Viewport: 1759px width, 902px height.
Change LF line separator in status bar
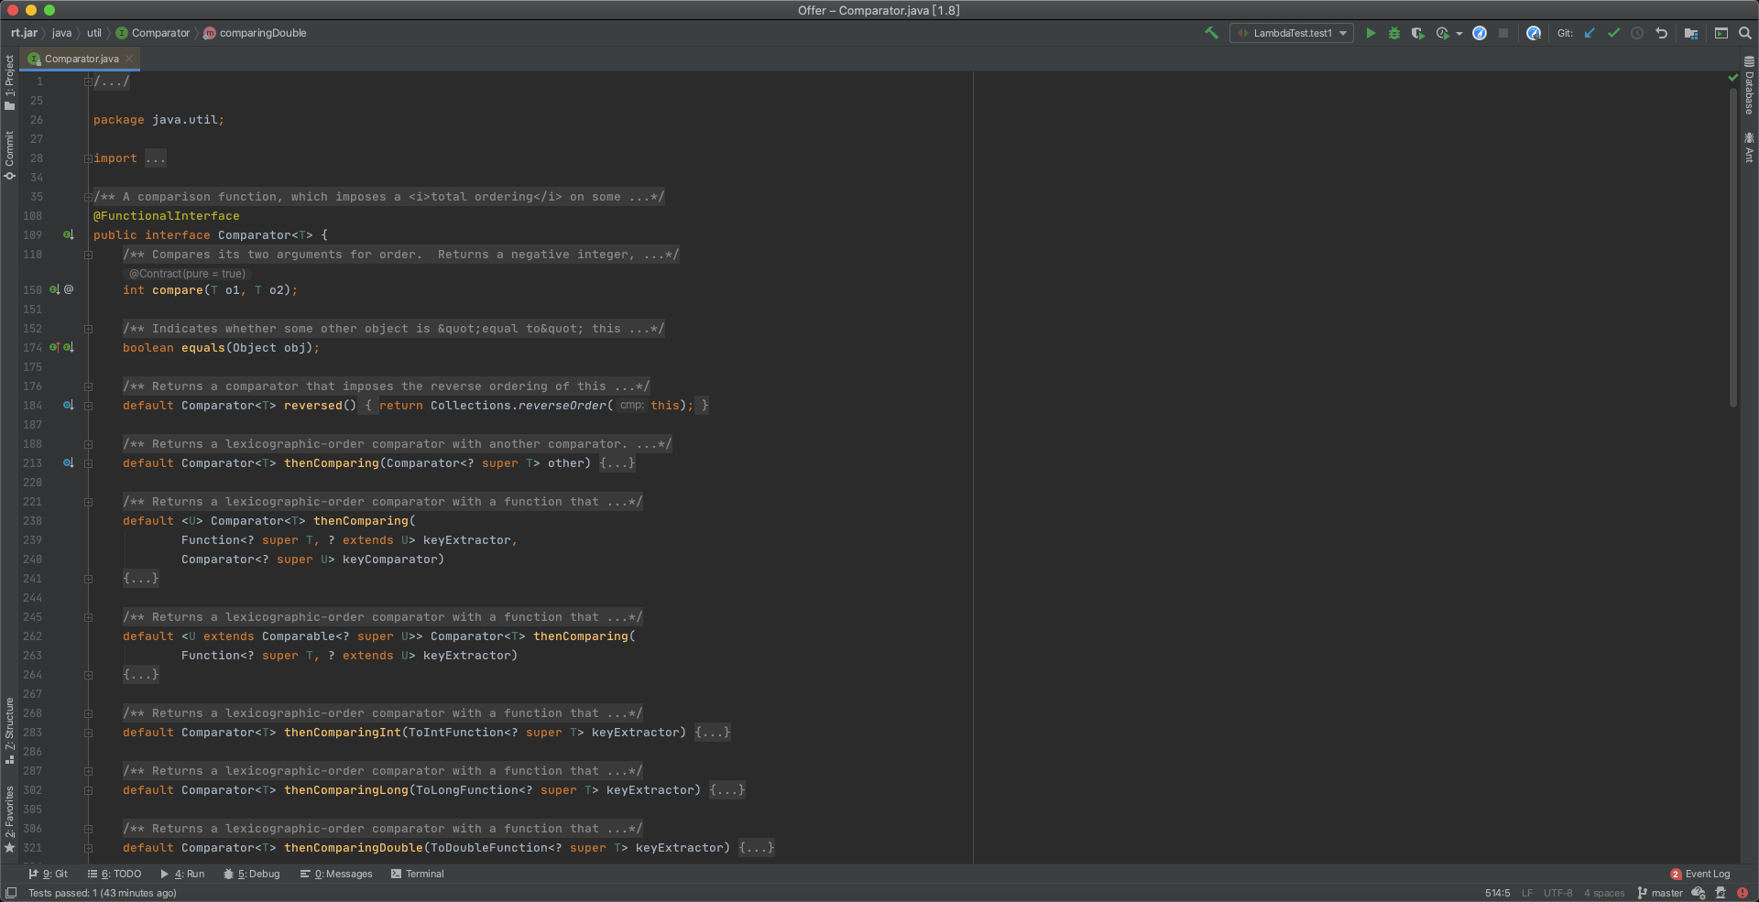point(1527,893)
